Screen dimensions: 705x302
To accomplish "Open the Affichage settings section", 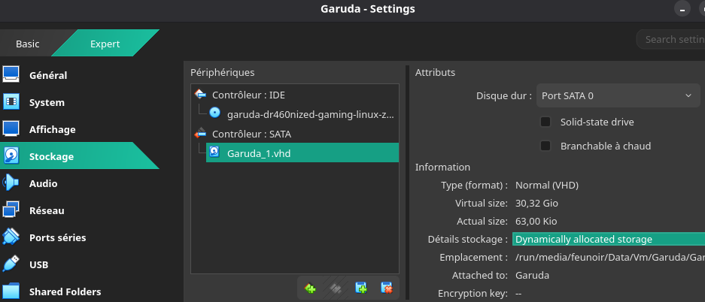I will (52, 129).
